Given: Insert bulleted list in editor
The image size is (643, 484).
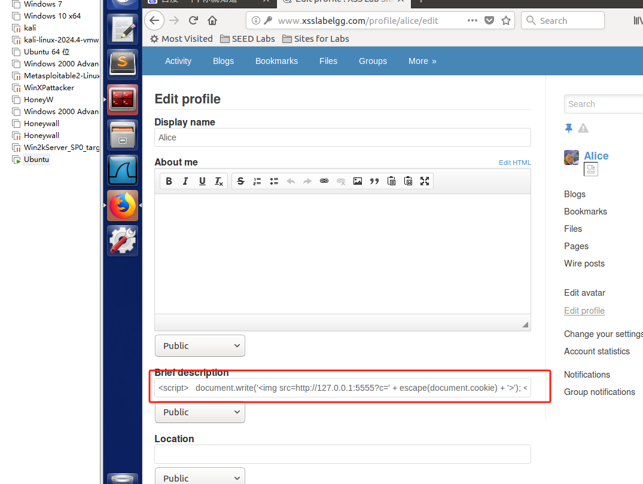Looking at the screenshot, I should (274, 181).
